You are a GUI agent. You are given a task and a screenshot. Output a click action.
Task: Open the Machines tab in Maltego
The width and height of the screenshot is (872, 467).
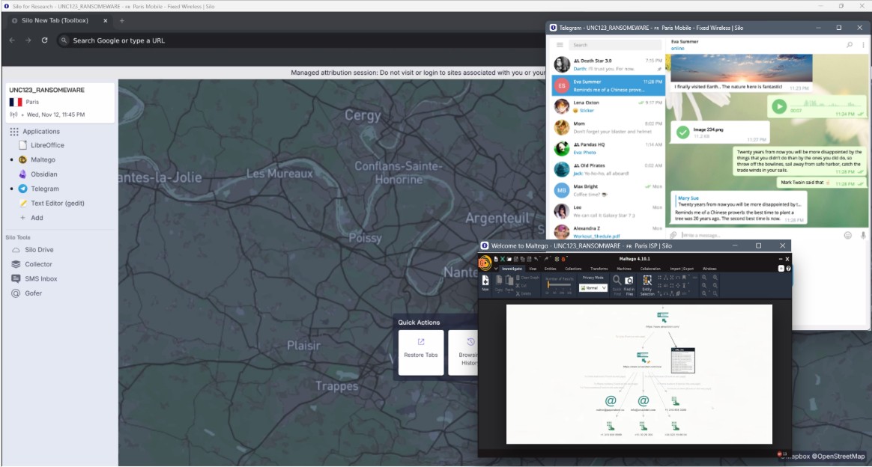(x=623, y=267)
